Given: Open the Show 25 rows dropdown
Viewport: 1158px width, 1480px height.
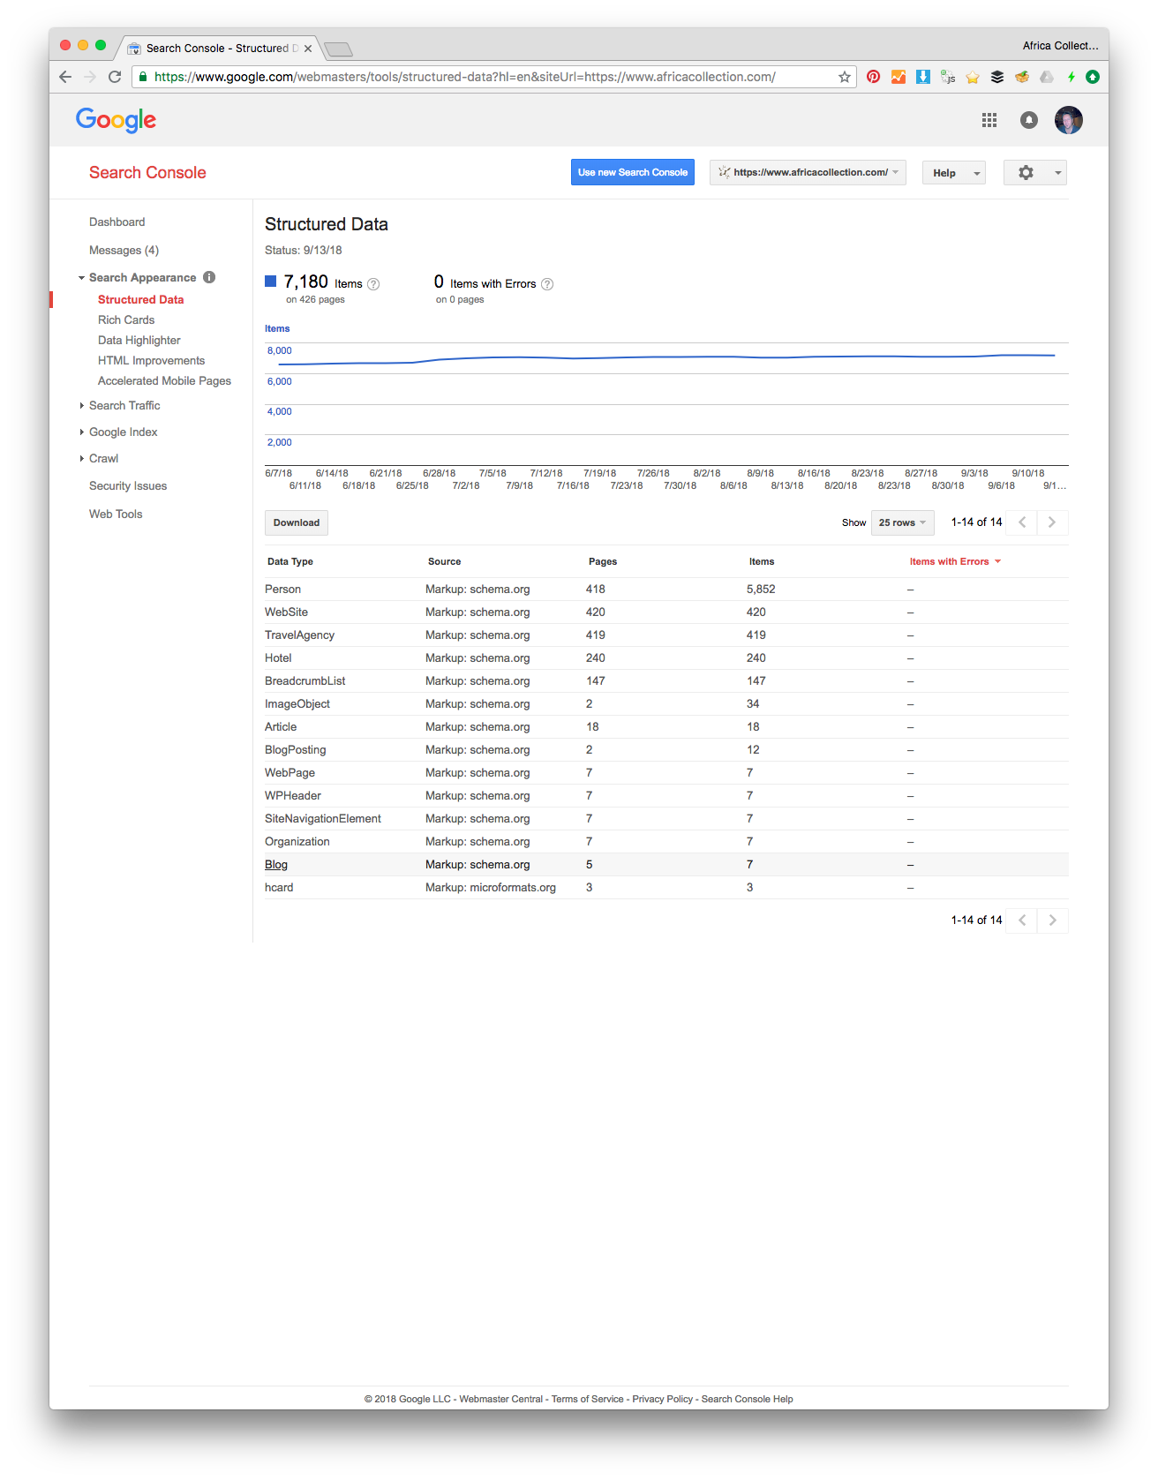Looking at the screenshot, I should (902, 522).
